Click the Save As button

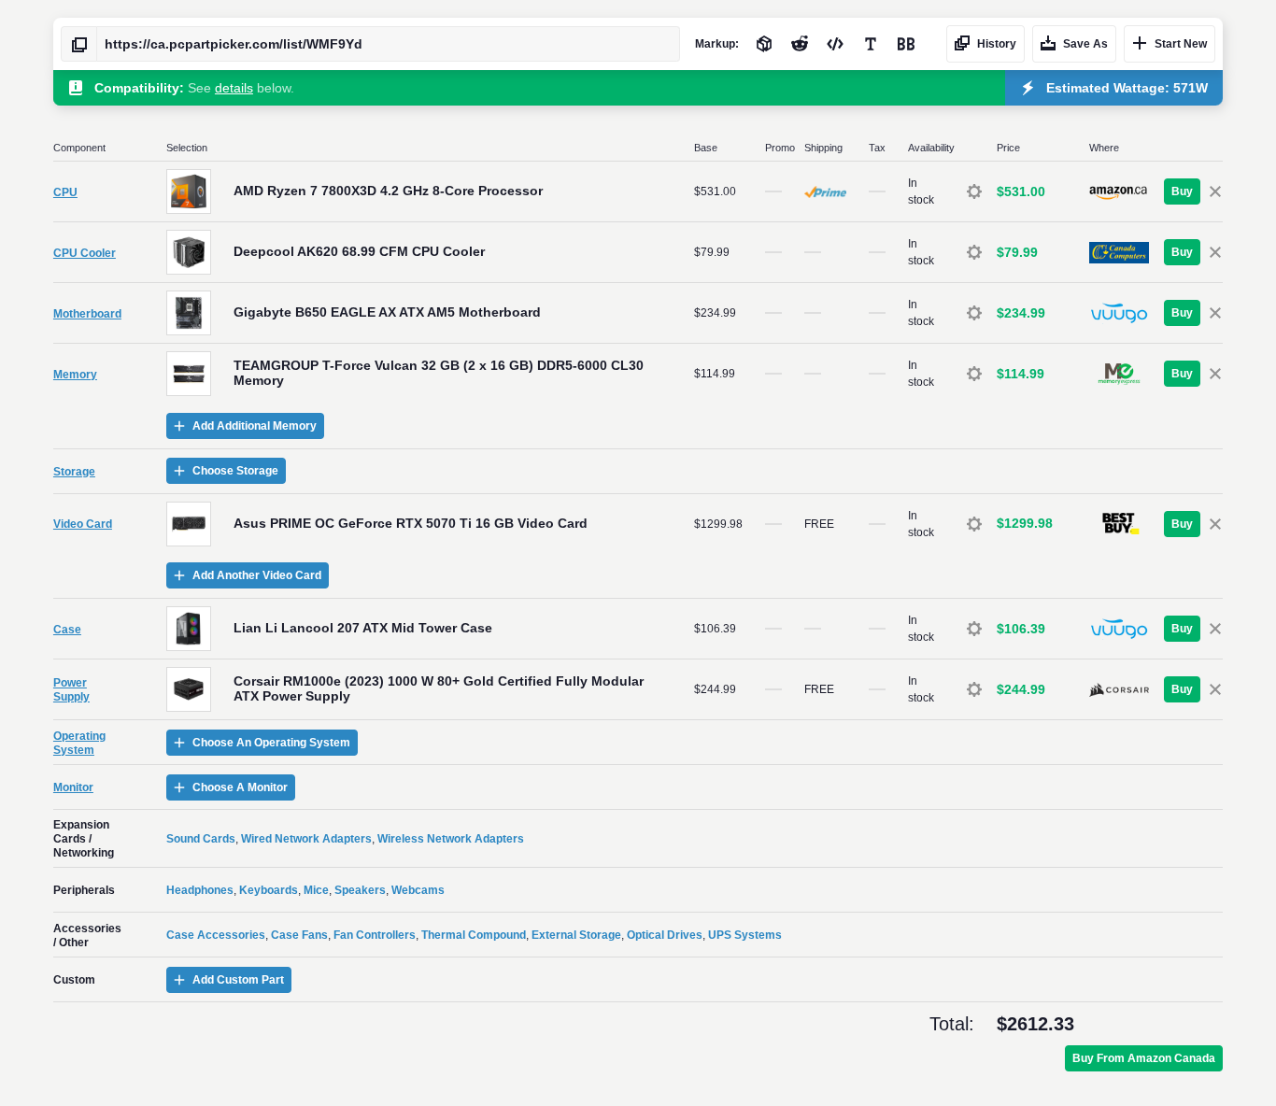[x=1074, y=44]
